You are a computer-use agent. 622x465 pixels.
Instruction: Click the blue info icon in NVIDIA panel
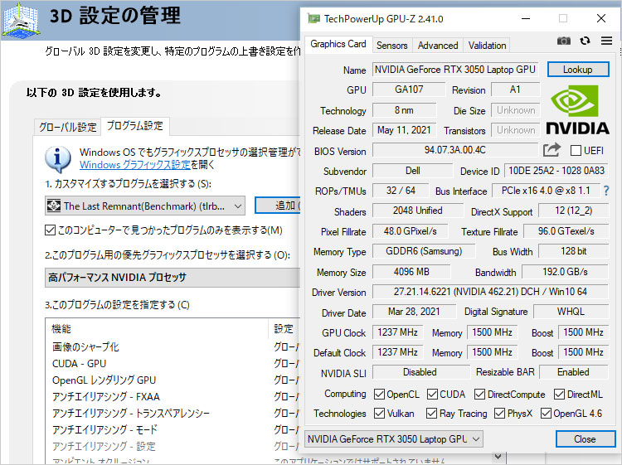click(58, 158)
